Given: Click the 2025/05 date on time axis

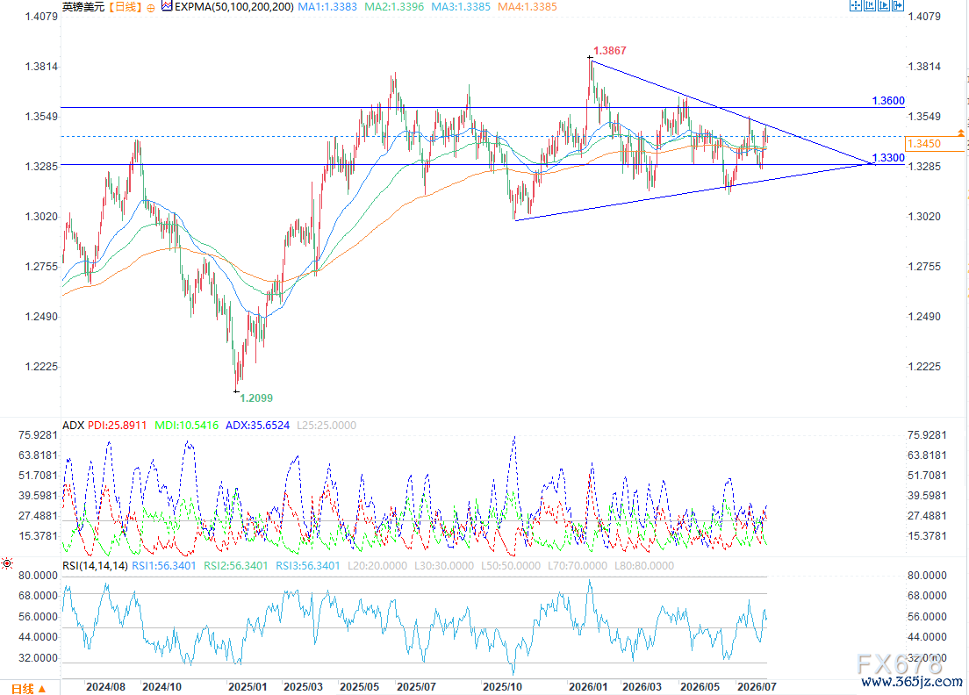Looking at the screenshot, I should tap(360, 686).
